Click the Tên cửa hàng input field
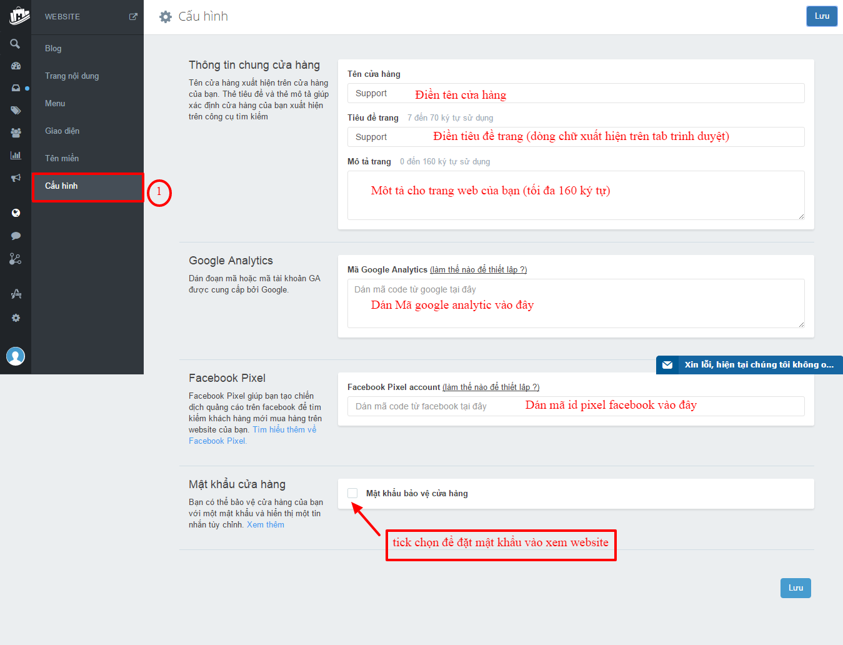This screenshot has width=843, height=645. 576,93
